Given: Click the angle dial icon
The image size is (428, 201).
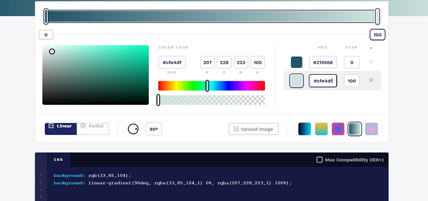Looking at the screenshot, I should (133, 129).
